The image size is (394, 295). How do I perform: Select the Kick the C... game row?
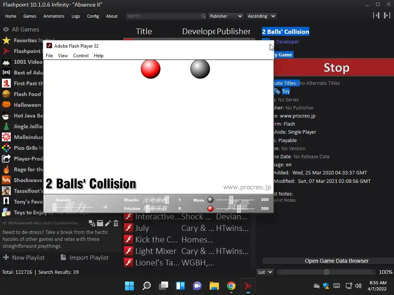187,240
